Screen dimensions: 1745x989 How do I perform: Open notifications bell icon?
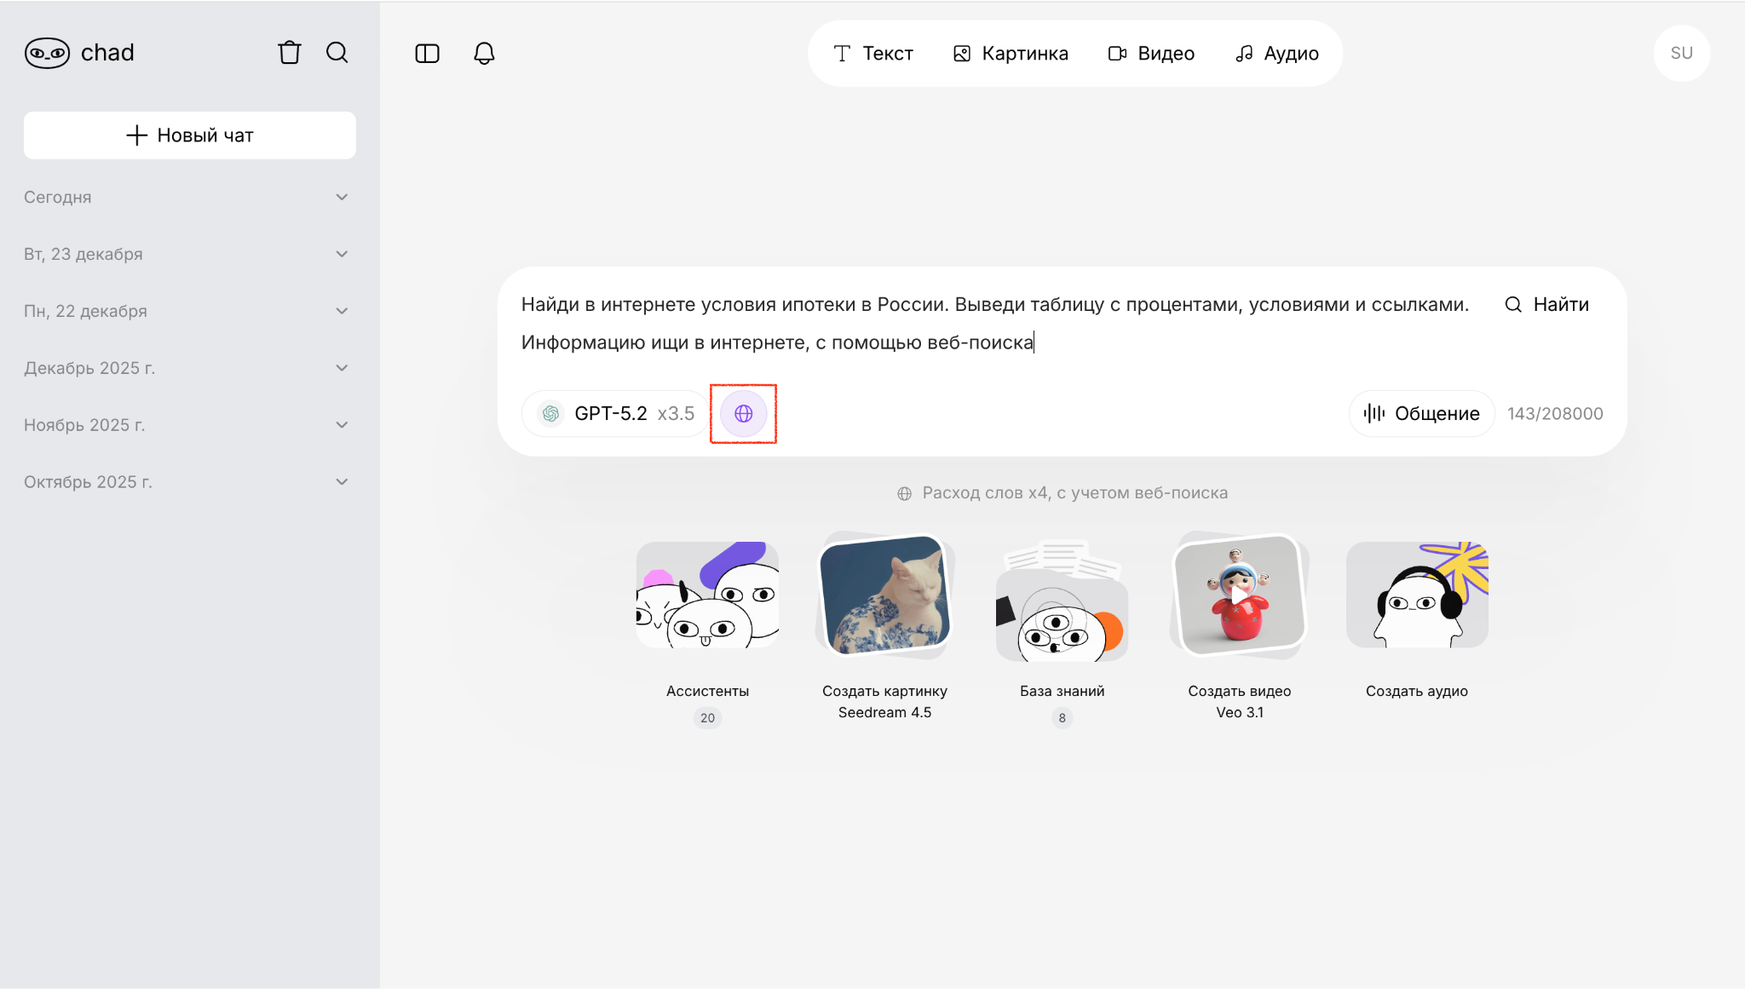click(x=484, y=54)
